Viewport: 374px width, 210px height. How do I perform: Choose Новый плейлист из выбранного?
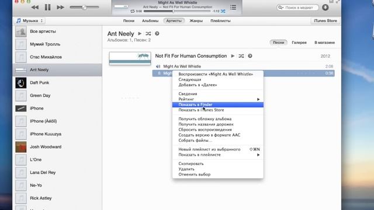[218, 149]
